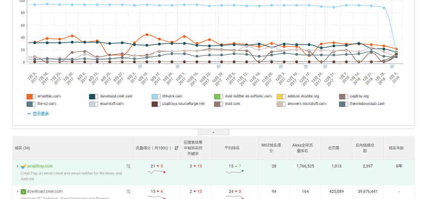Open details icon in download.cnet.com row
The height and width of the screenshot is (199, 427).
pyautogui.click(x=128, y=191)
